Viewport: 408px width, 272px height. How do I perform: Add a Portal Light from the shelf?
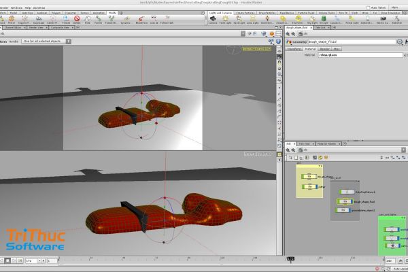click(x=352, y=20)
